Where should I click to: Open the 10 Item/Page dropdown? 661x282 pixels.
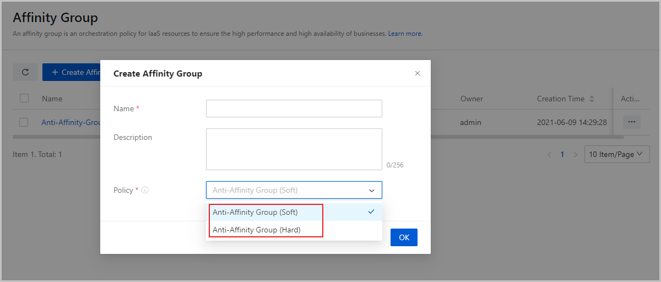[x=615, y=155]
